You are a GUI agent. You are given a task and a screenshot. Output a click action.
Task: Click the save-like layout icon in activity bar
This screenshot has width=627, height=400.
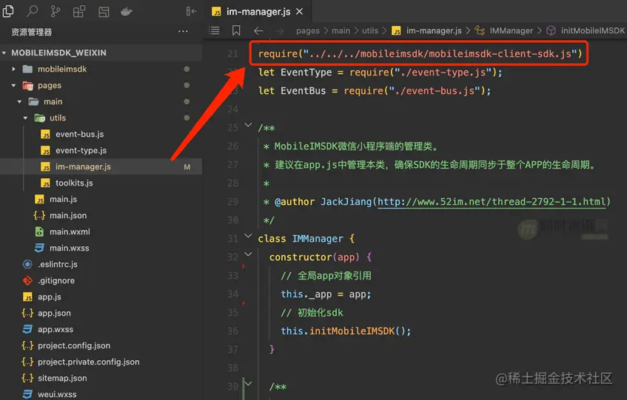pyautogui.click(x=104, y=12)
